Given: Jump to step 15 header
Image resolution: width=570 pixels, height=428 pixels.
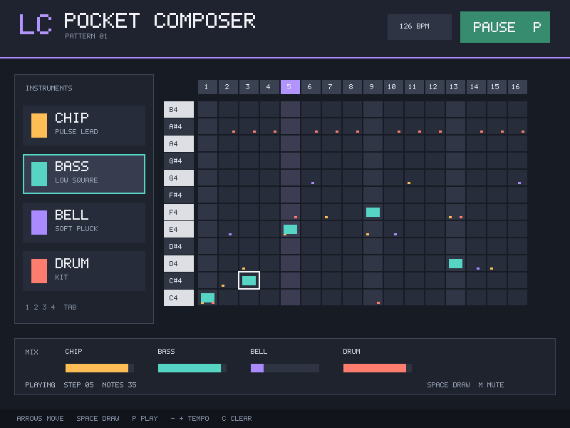Looking at the screenshot, I should coord(497,87).
